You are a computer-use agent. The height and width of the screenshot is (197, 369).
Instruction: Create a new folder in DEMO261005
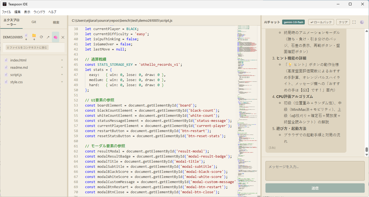click(34, 37)
